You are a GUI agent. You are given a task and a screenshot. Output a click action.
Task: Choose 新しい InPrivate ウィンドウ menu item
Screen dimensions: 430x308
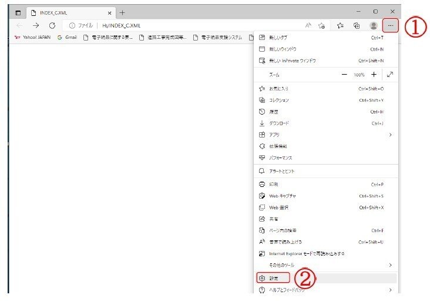[x=326, y=61]
